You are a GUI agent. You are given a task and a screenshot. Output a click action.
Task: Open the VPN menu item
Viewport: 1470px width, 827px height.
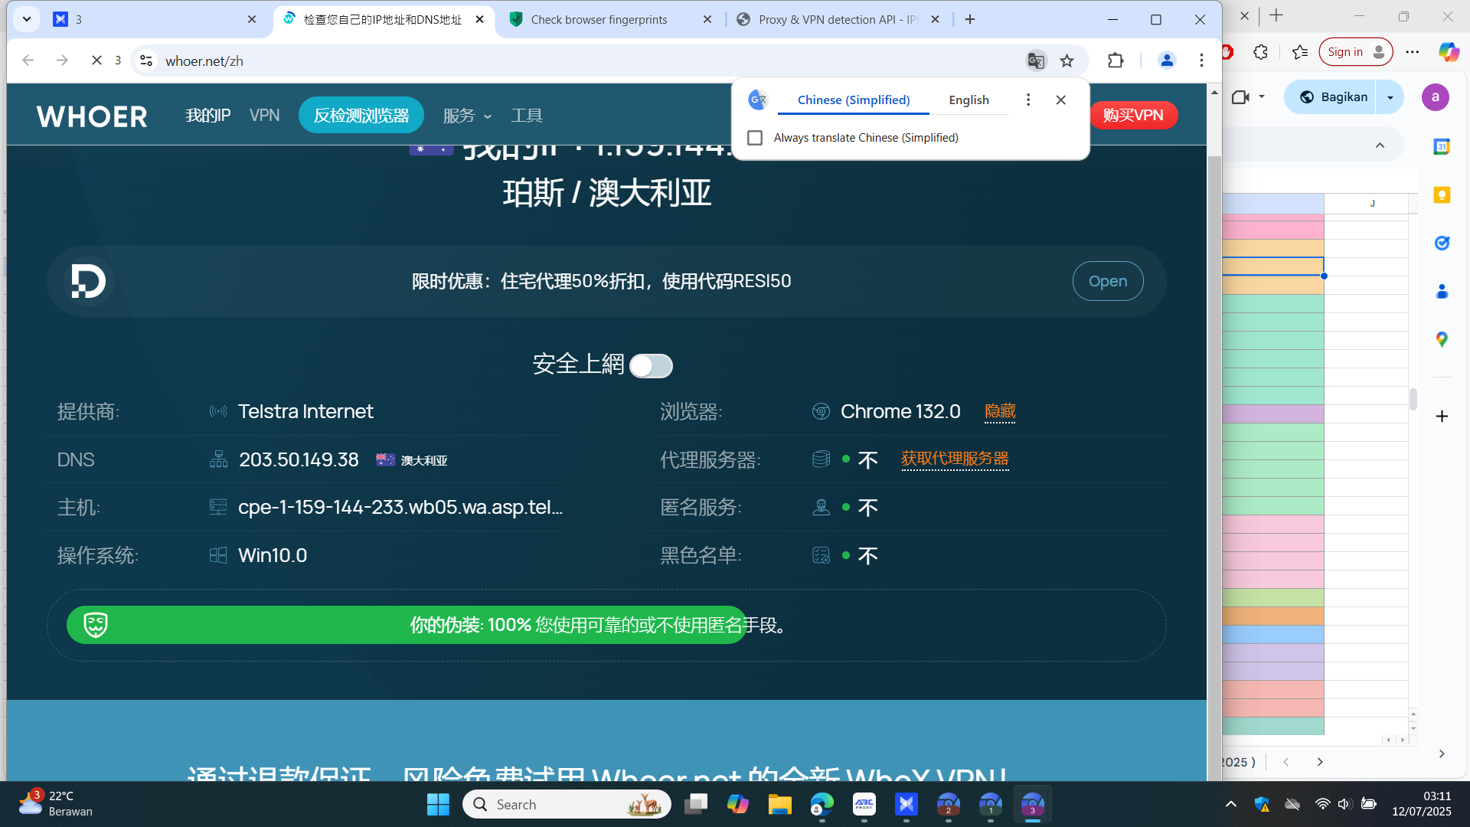pos(265,116)
